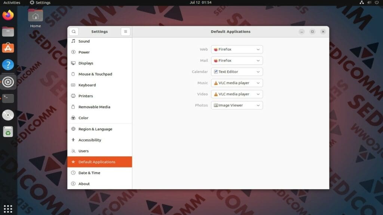Open the Settings hamburger menu
Screen dimensions: 383x215
point(126,31)
